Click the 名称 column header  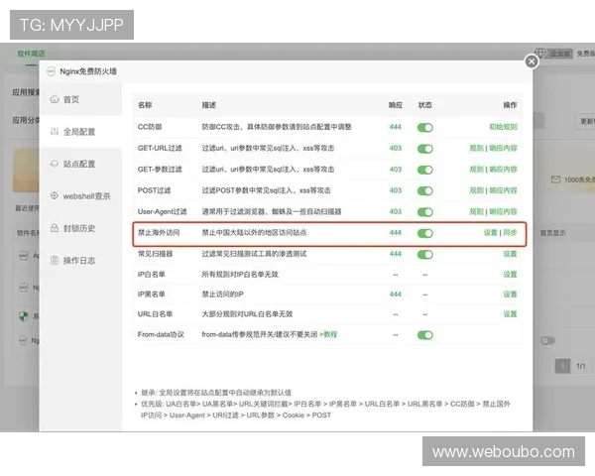145,105
